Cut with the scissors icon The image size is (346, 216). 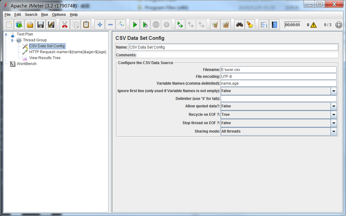(65, 25)
